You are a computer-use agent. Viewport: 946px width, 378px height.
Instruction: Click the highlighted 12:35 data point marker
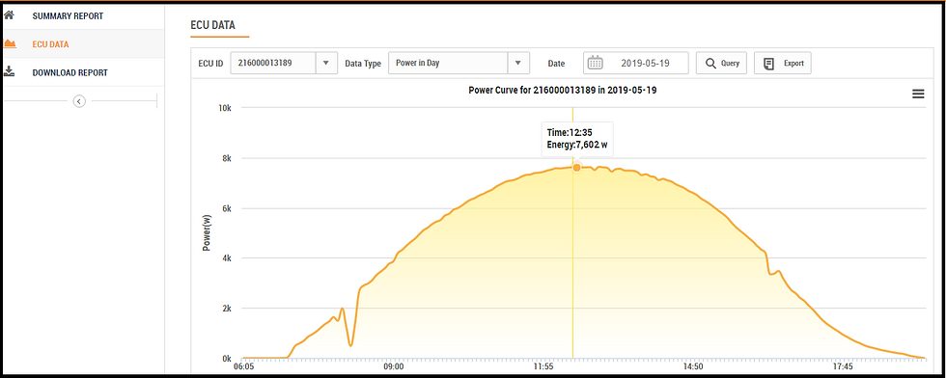577,168
